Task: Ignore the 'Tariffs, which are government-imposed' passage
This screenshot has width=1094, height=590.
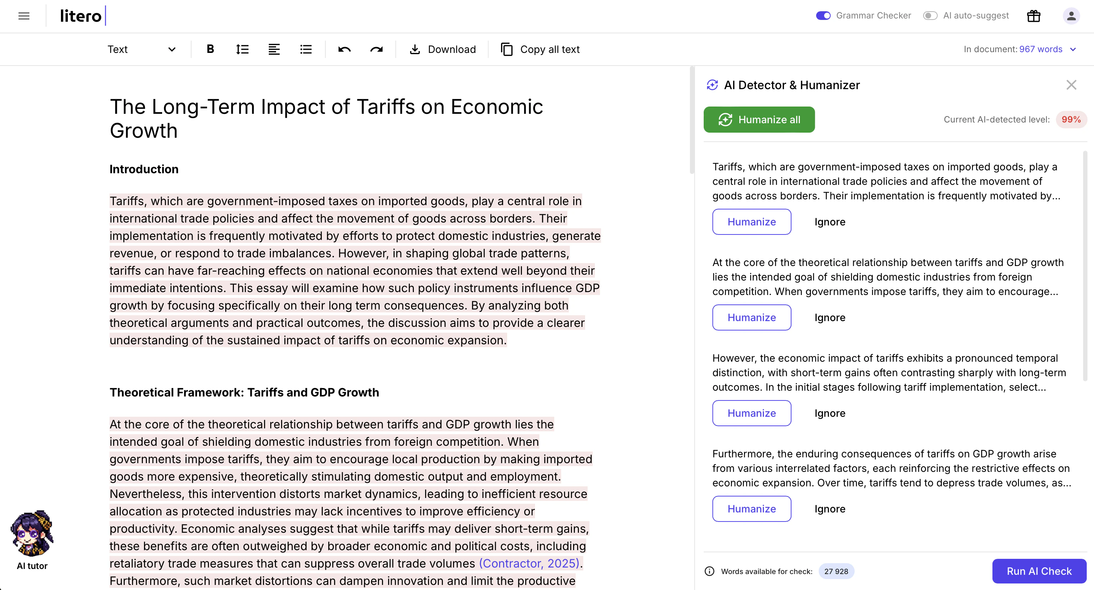Action: point(830,222)
